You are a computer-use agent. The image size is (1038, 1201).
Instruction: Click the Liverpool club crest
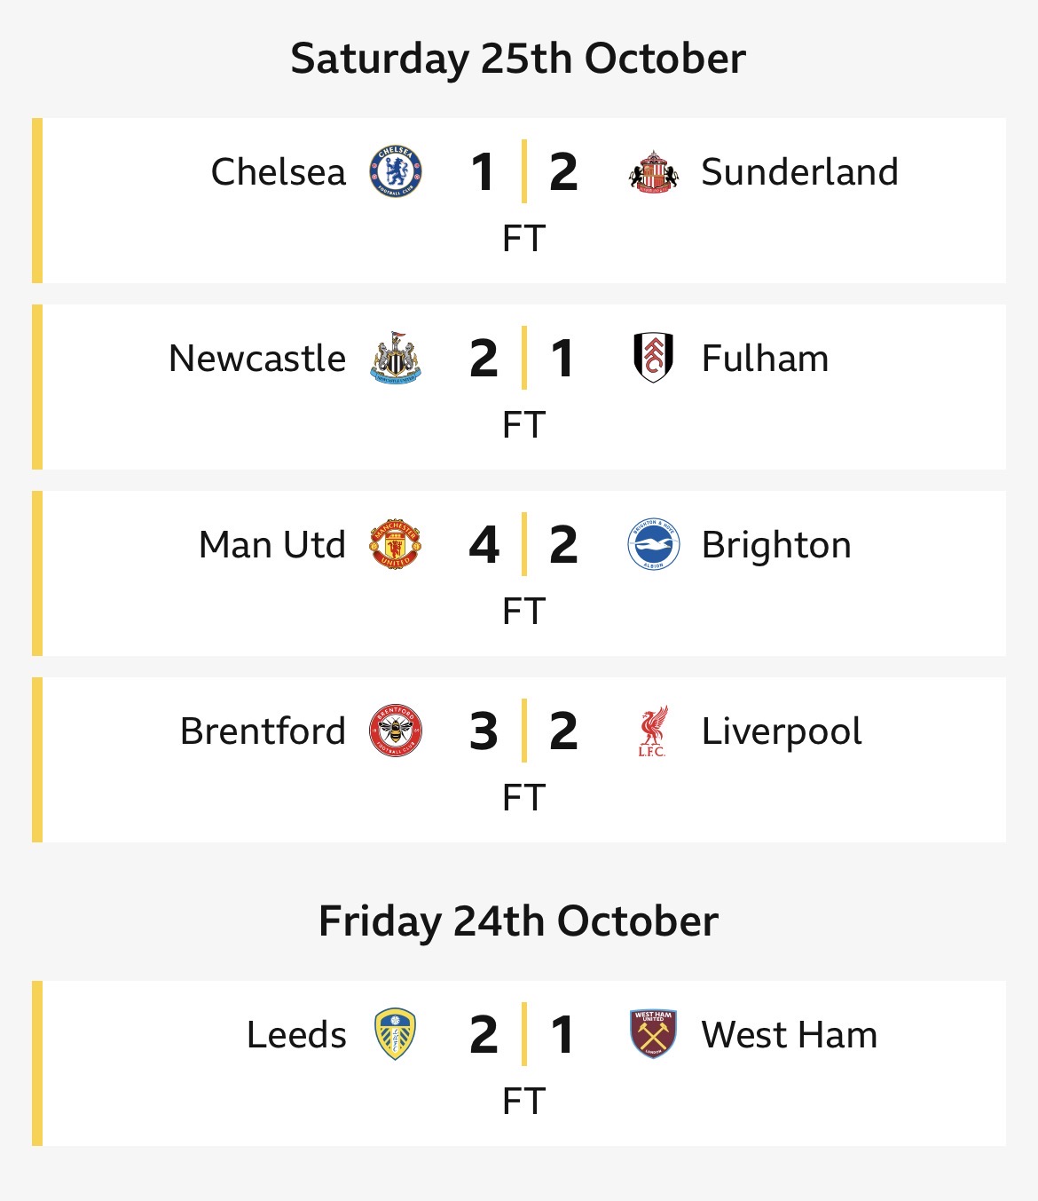click(x=653, y=731)
